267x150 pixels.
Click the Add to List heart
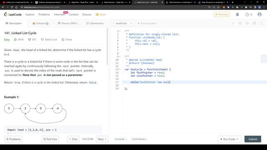coord(42,40)
